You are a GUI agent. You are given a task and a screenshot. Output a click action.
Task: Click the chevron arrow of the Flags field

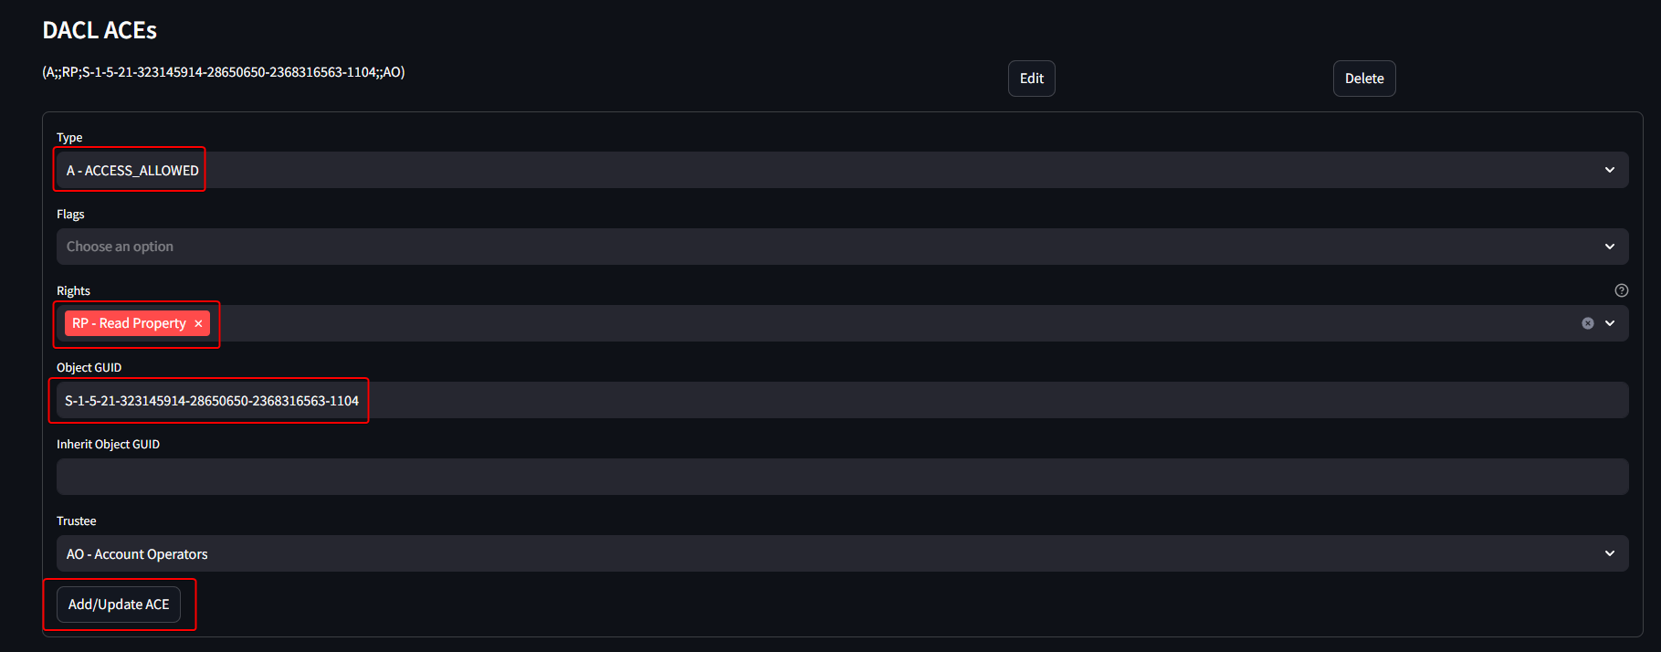(1610, 247)
